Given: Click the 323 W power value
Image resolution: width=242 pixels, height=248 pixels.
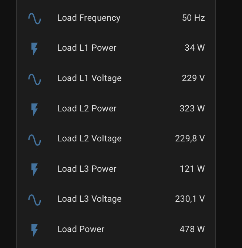Looking at the screenshot, I should click(192, 108).
